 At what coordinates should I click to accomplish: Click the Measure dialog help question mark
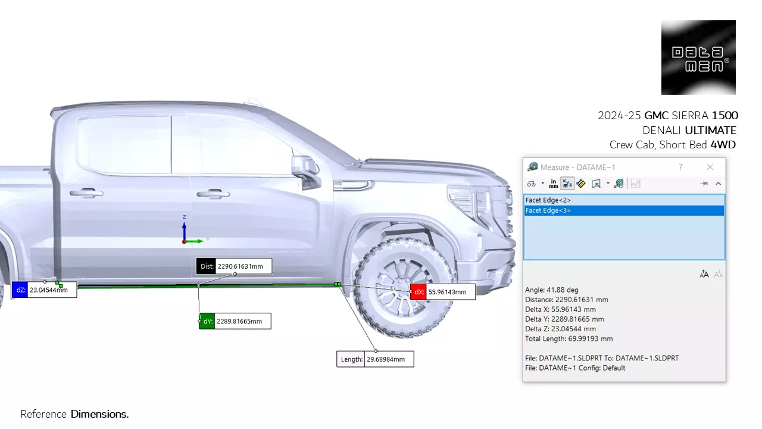(x=680, y=167)
